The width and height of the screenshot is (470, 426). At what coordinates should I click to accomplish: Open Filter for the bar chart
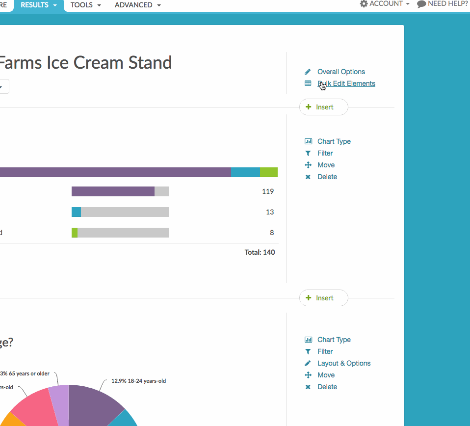325,153
